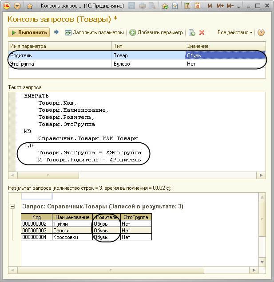Select code cell 000000003
This screenshot has height=282, width=274.
[36, 231]
